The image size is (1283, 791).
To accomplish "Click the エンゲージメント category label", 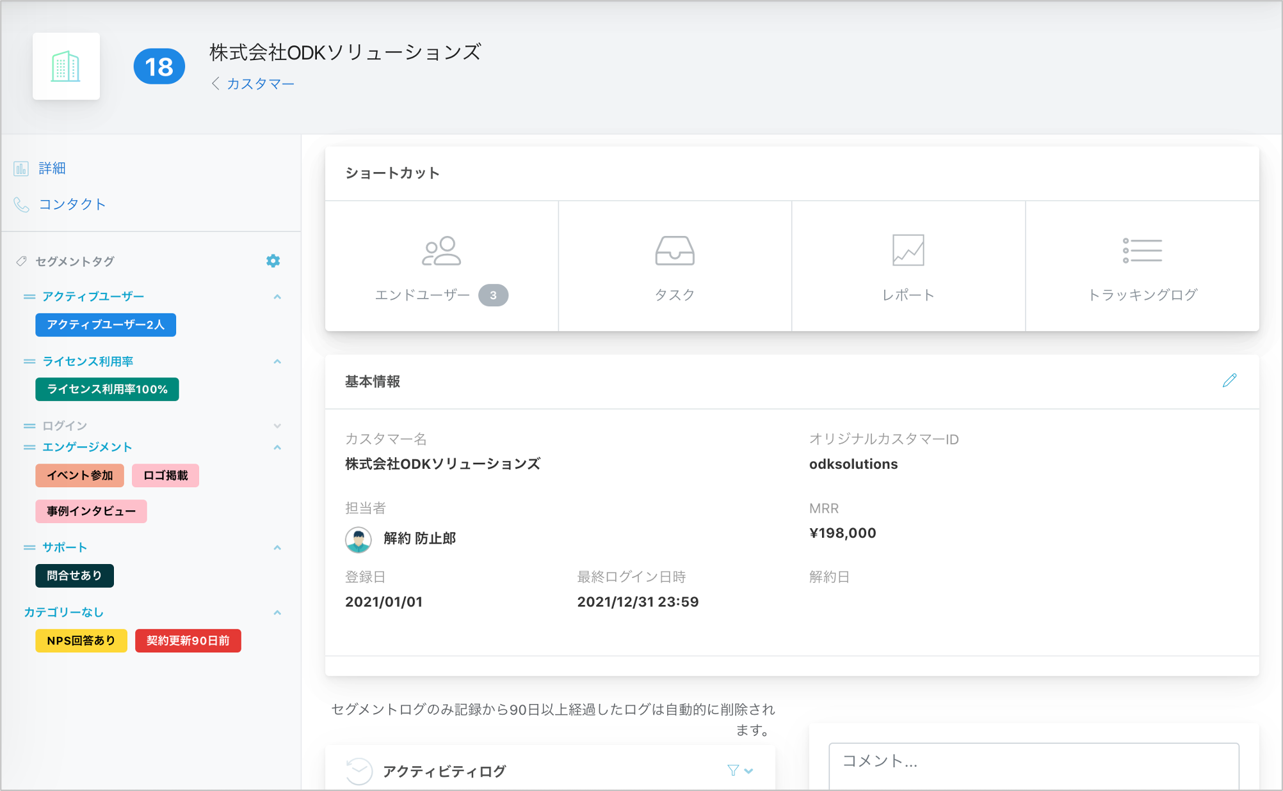I will coord(87,447).
